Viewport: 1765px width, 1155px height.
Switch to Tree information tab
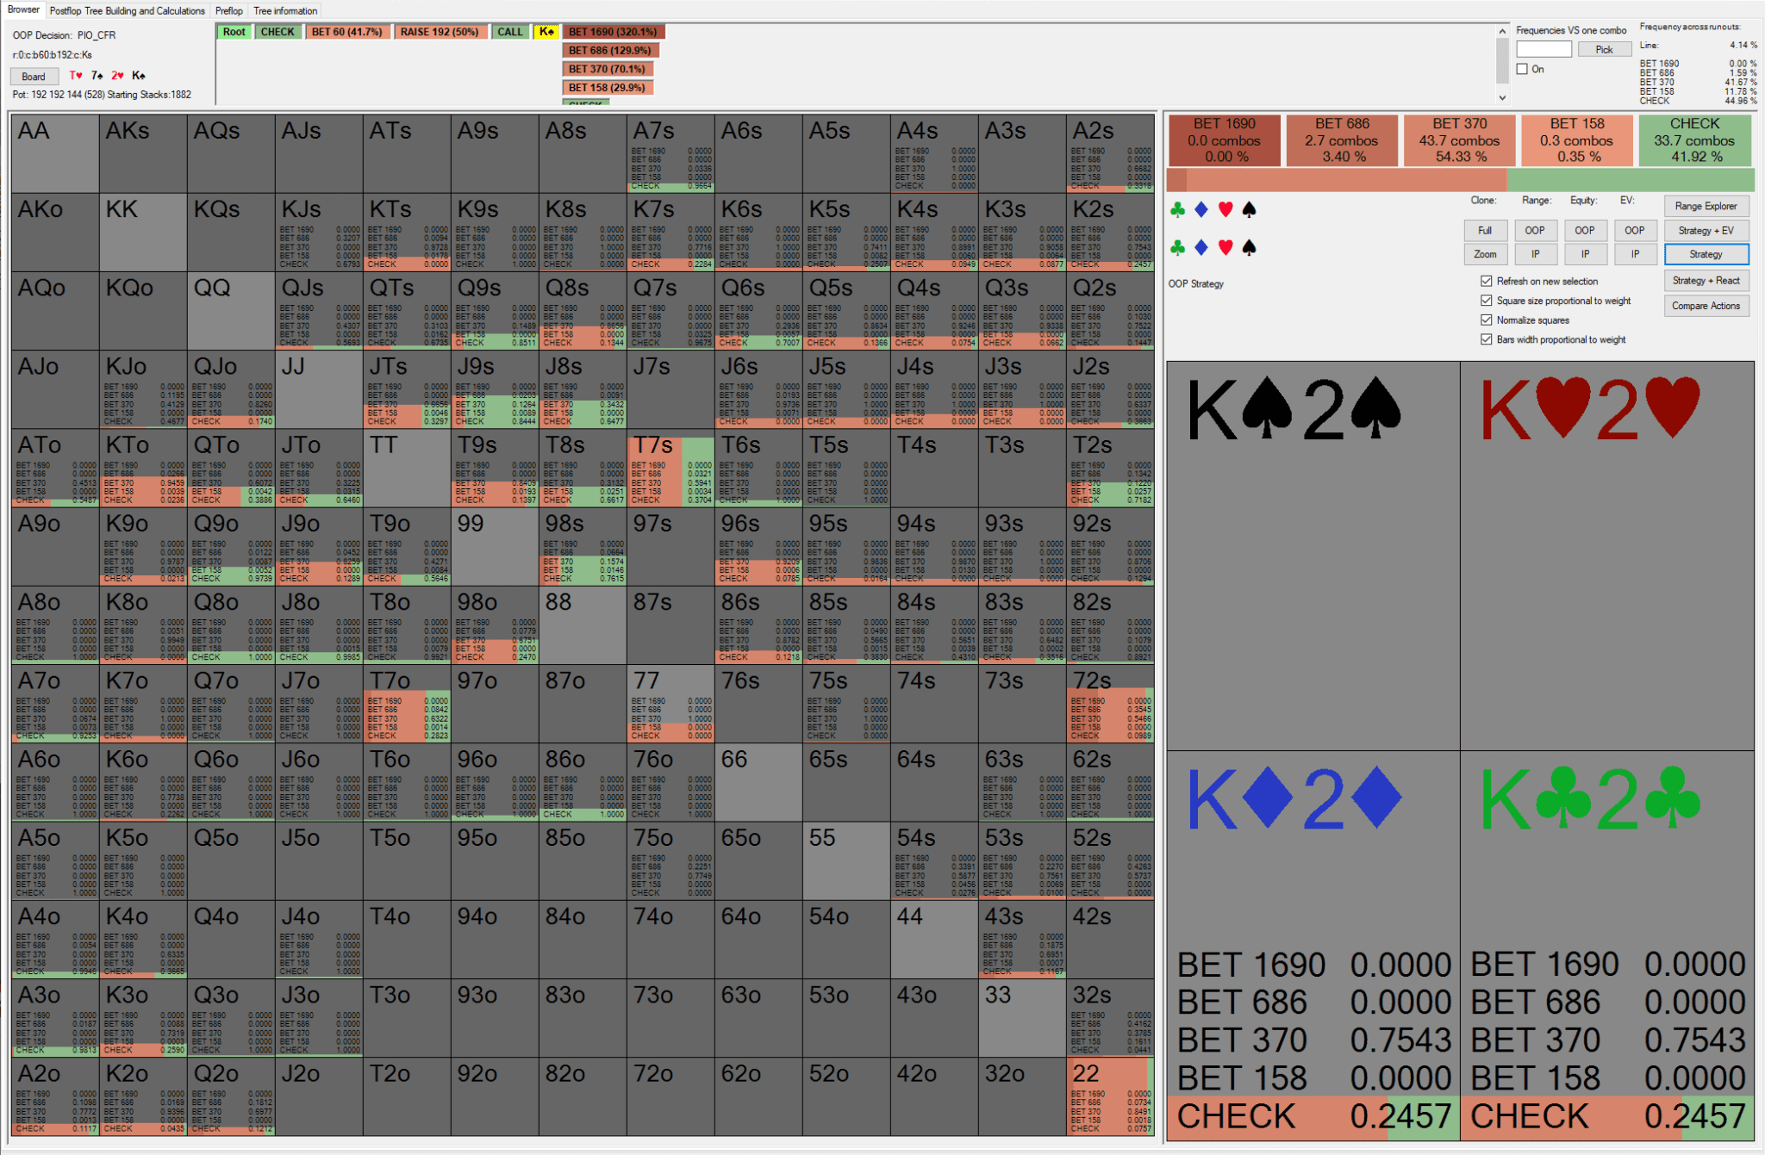point(285,10)
